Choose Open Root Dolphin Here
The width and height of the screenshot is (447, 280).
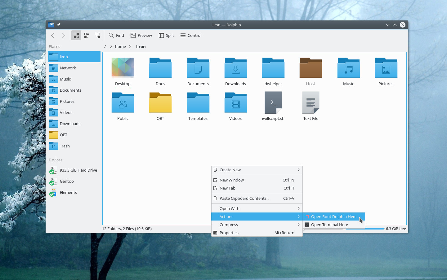click(333, 217)
